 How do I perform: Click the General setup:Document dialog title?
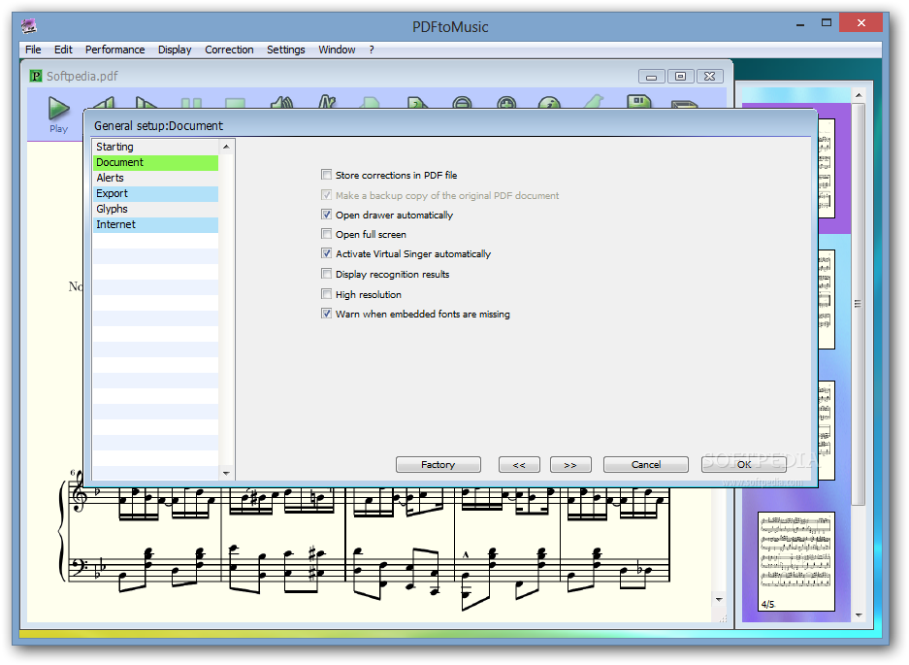[x=158, y=125]
